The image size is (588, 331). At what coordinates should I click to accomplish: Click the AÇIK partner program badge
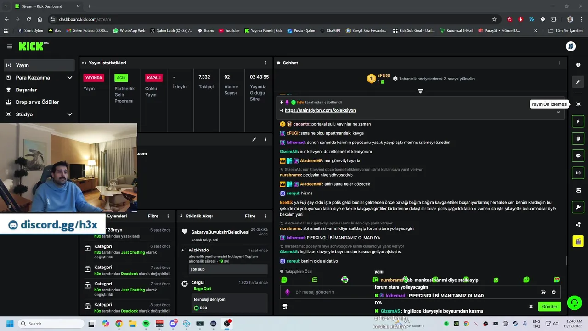[x=121, y=78]
